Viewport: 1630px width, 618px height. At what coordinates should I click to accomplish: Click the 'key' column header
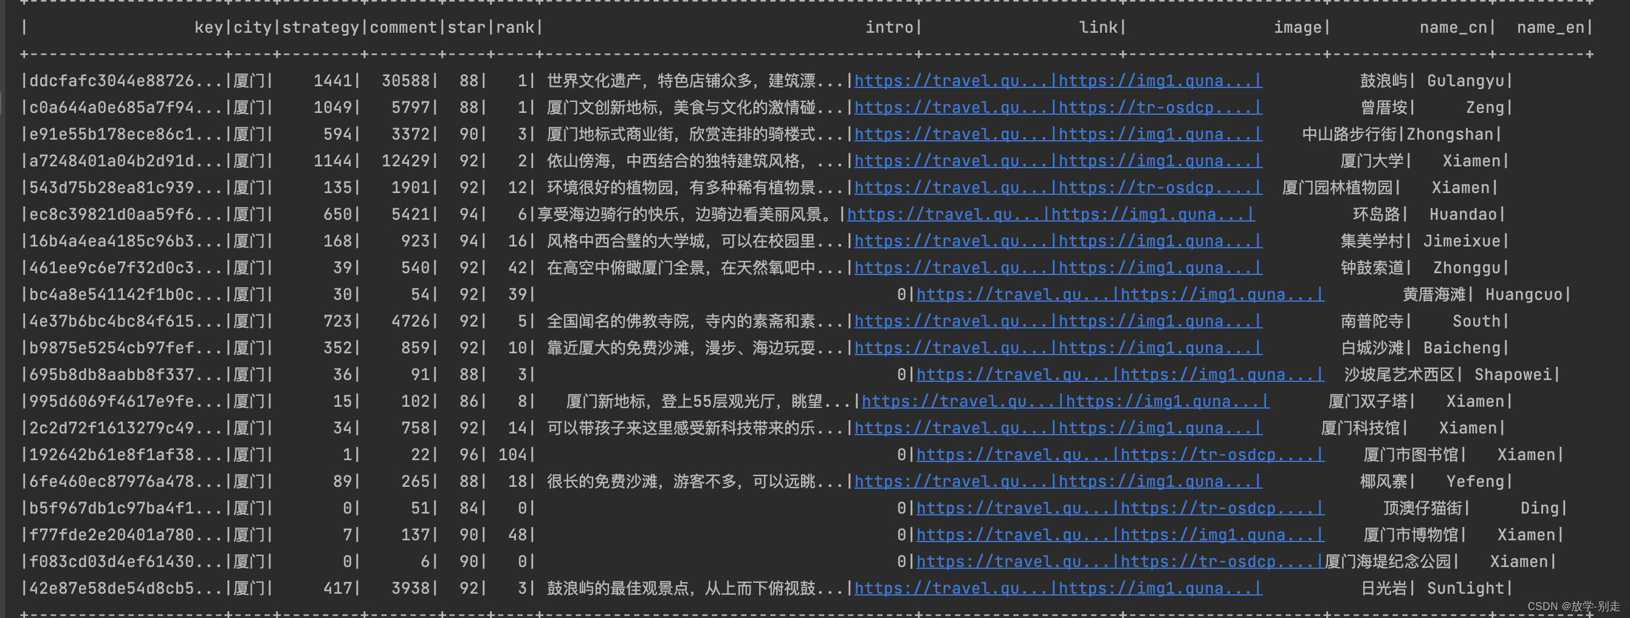pos(209,28)
